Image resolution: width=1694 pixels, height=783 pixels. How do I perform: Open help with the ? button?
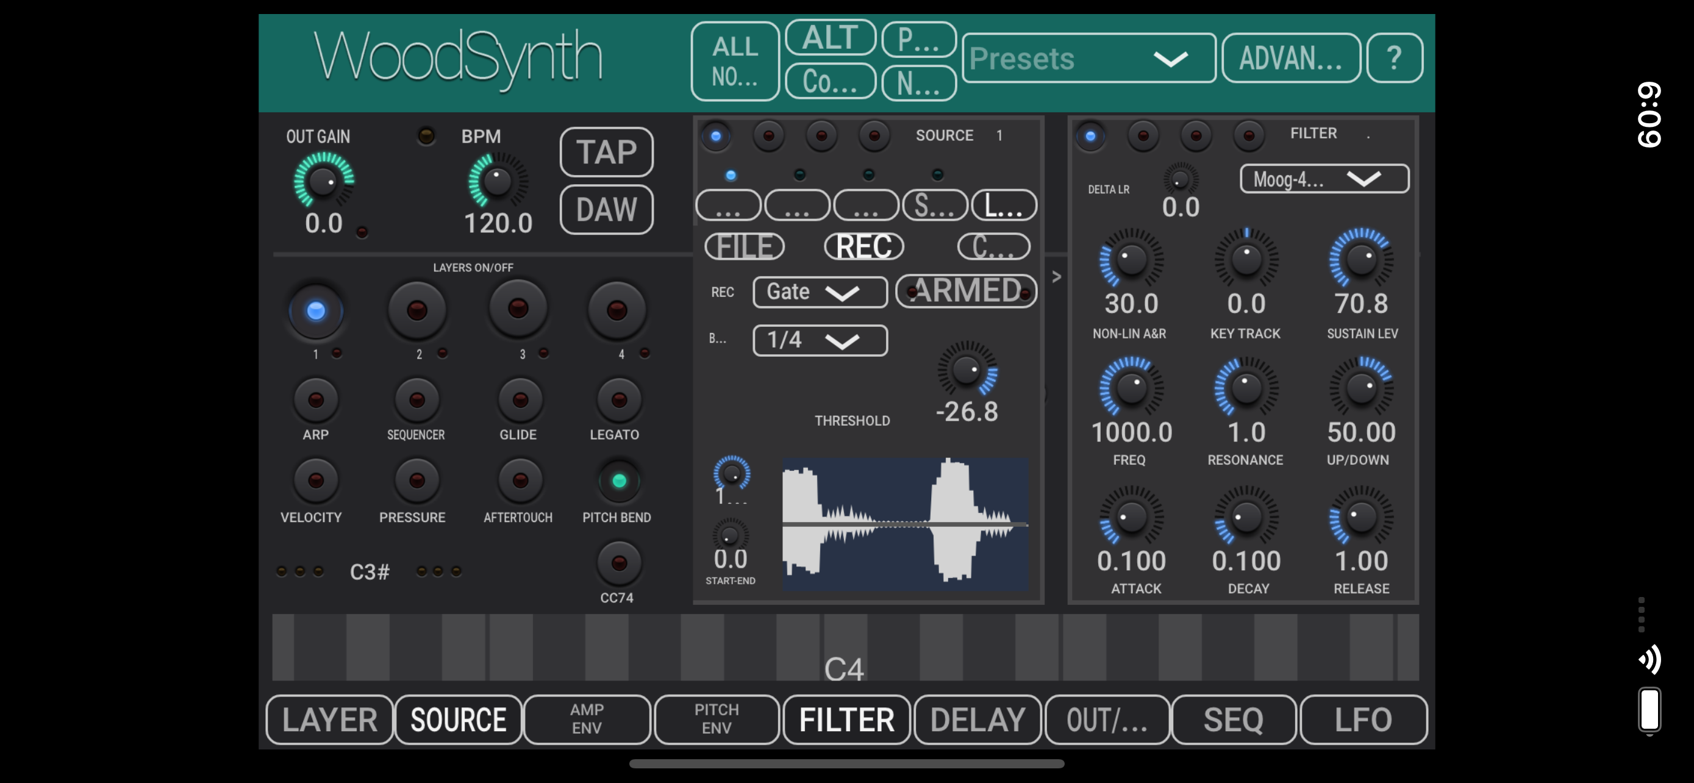1394,59
